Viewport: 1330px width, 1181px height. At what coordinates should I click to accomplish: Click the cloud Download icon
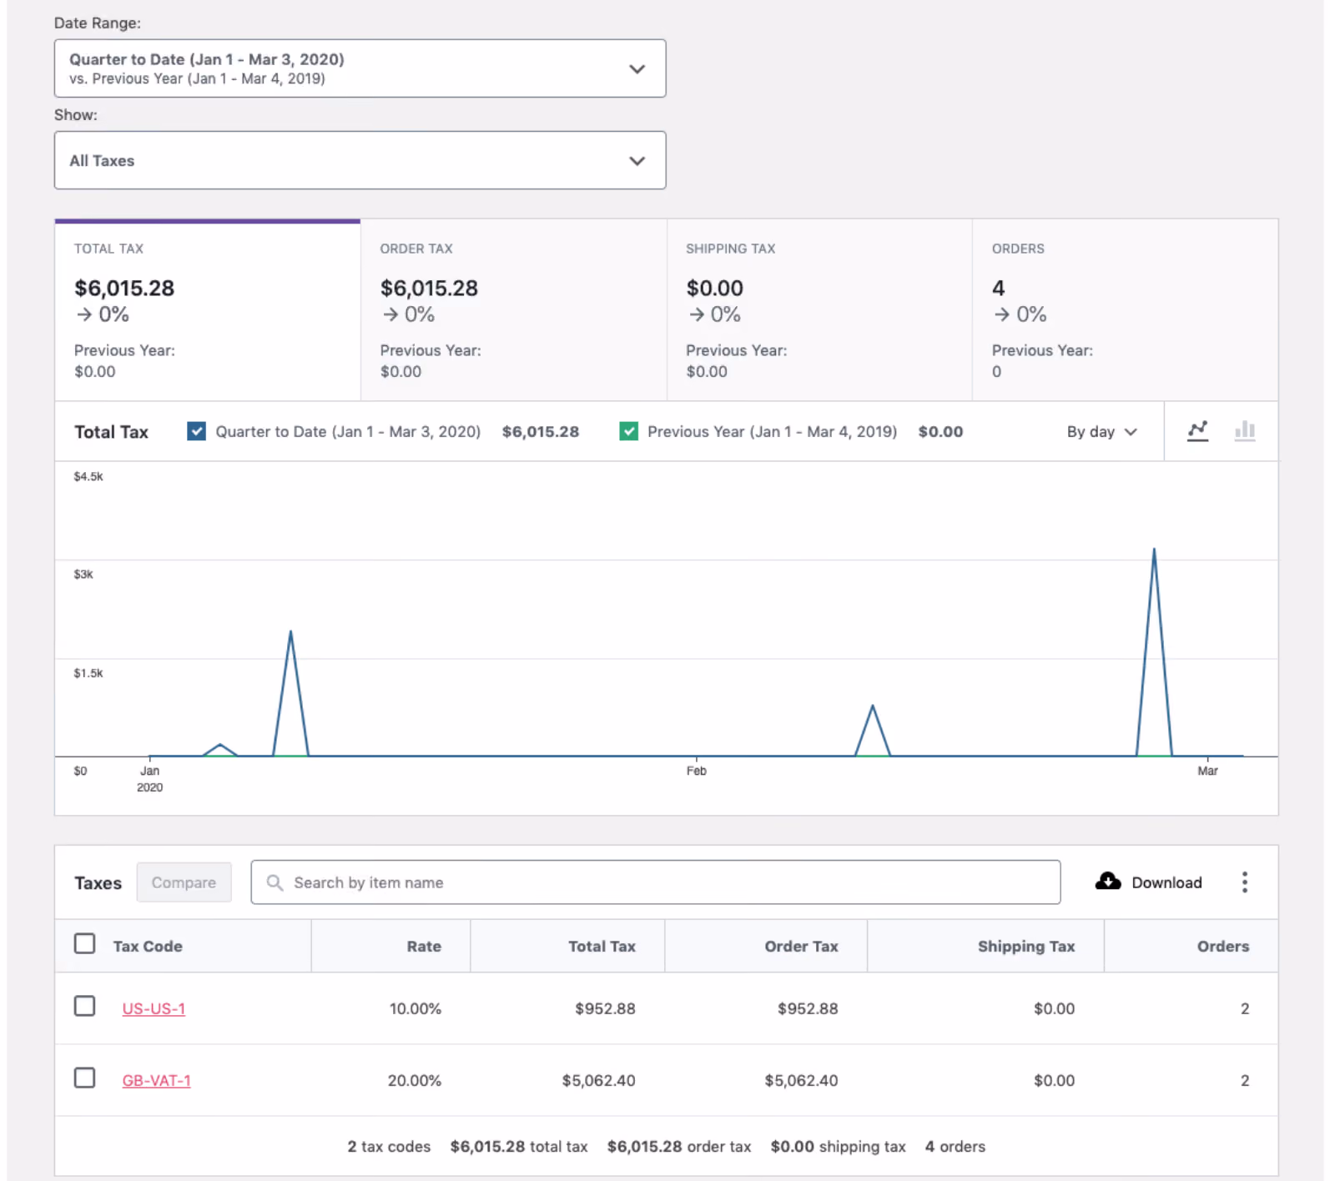1107,882
